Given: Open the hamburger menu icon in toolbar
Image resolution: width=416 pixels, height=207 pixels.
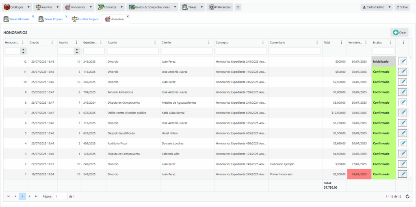Looking at the screenshot, I should (238, 7).
